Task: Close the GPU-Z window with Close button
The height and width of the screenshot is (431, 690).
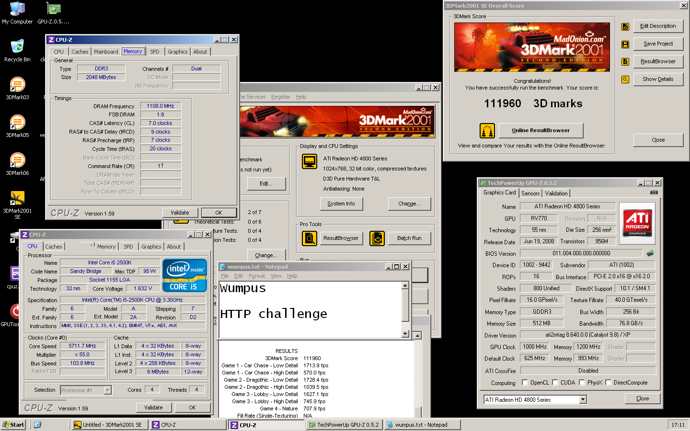Action: [x=643, y=398]
